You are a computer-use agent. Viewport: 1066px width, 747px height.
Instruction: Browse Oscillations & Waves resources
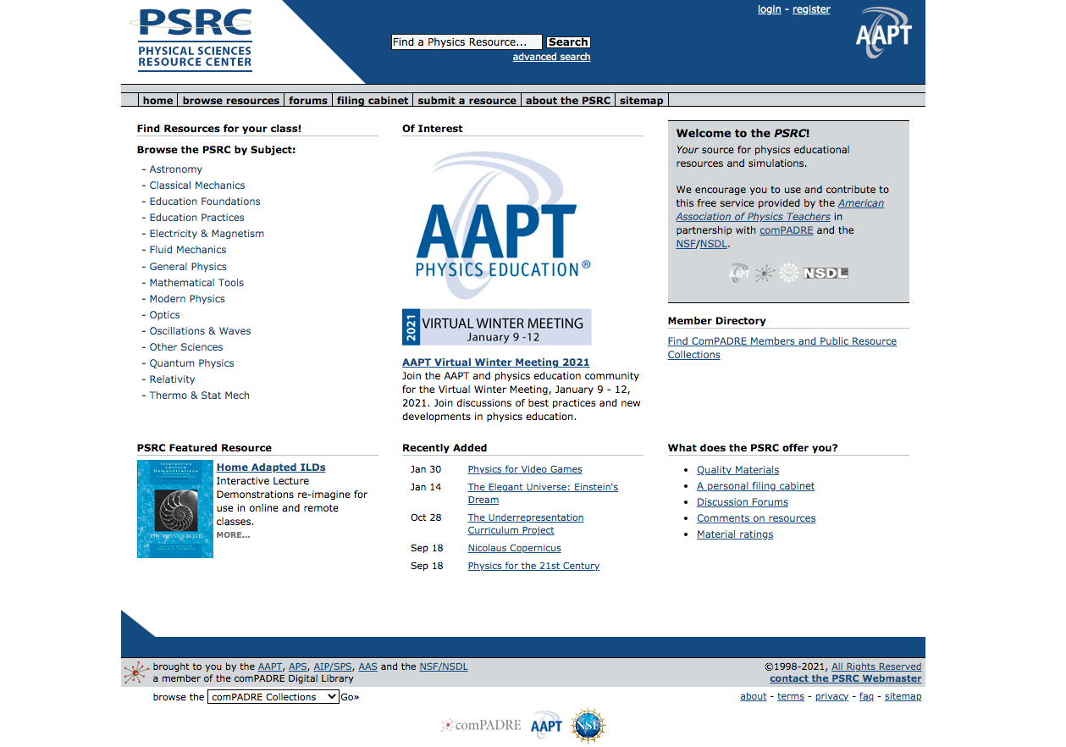(x=201, y=331)
